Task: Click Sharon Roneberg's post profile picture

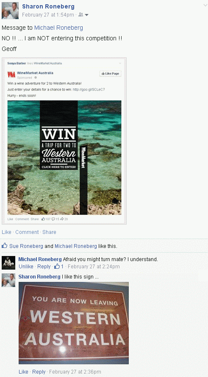Action: [10, 11]
